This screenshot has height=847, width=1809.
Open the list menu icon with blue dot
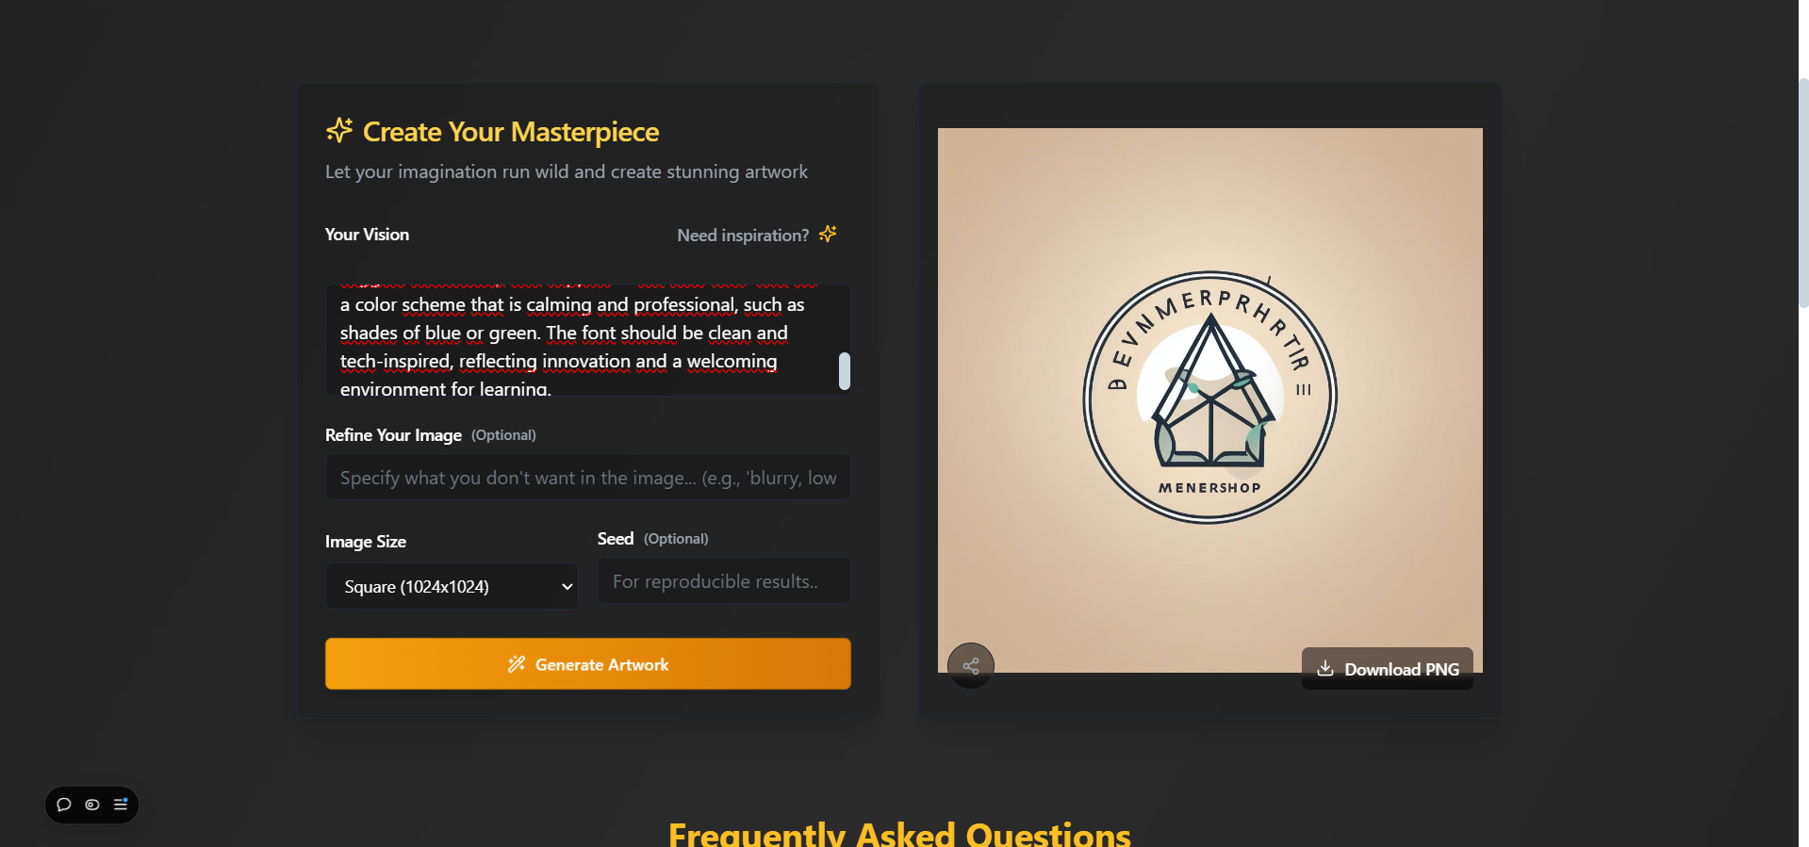121,805
